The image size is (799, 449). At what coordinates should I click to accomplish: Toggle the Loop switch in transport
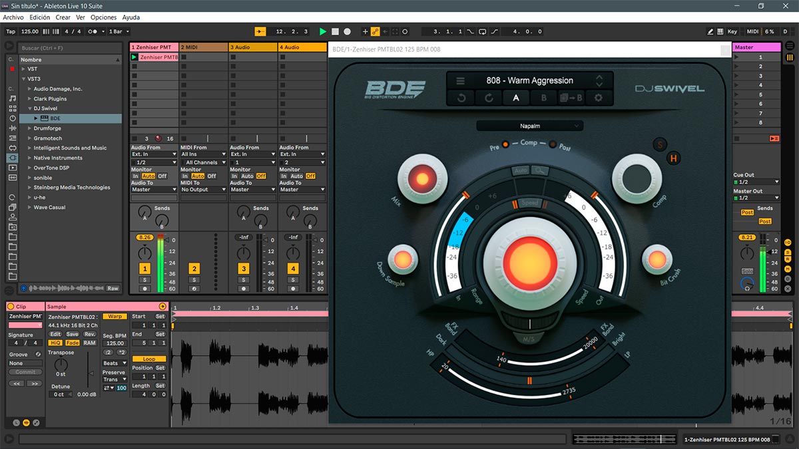pos(483,31)
